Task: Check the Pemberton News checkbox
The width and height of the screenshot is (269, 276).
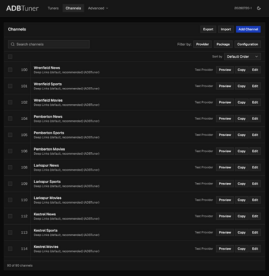Action: (10, 119)
